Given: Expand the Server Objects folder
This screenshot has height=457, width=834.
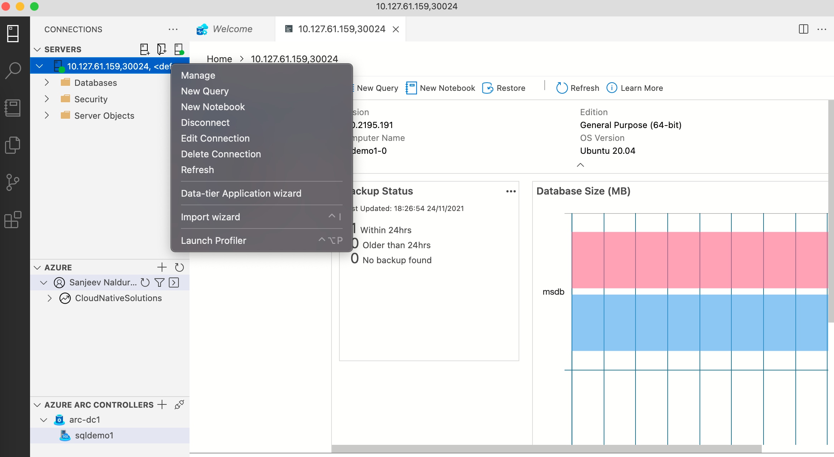Looking at the screenshot, I should pyautogui.click(x=47, y=116).
